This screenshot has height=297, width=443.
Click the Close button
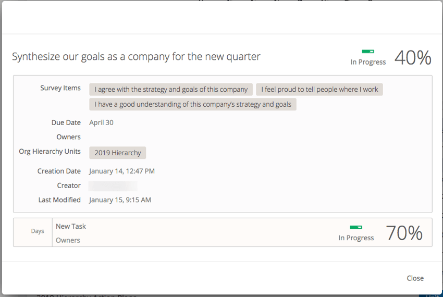coord(415,278)
